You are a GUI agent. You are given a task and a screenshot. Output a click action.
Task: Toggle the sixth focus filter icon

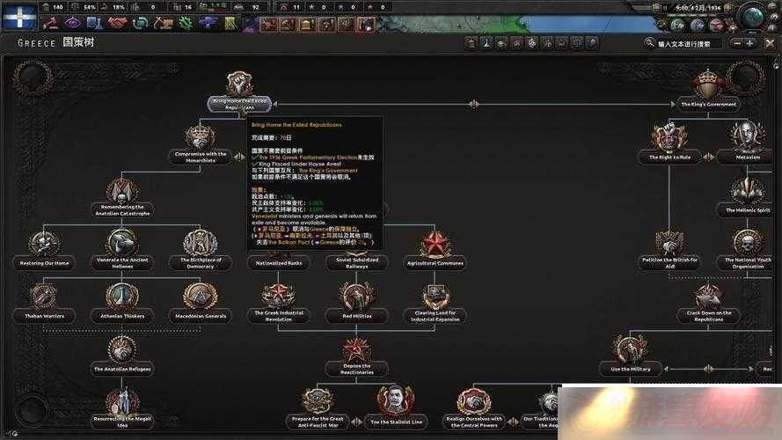547,43
